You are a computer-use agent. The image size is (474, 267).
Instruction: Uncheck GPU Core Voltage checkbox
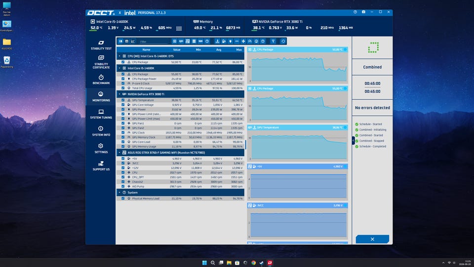123,105
